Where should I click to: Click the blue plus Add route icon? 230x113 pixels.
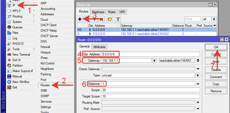(x=80, y=19)
